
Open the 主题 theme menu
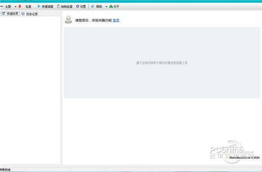8,7
